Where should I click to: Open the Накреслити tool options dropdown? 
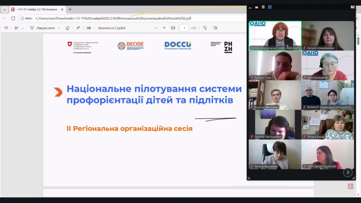pyautogui.click(x=59, y=28)
